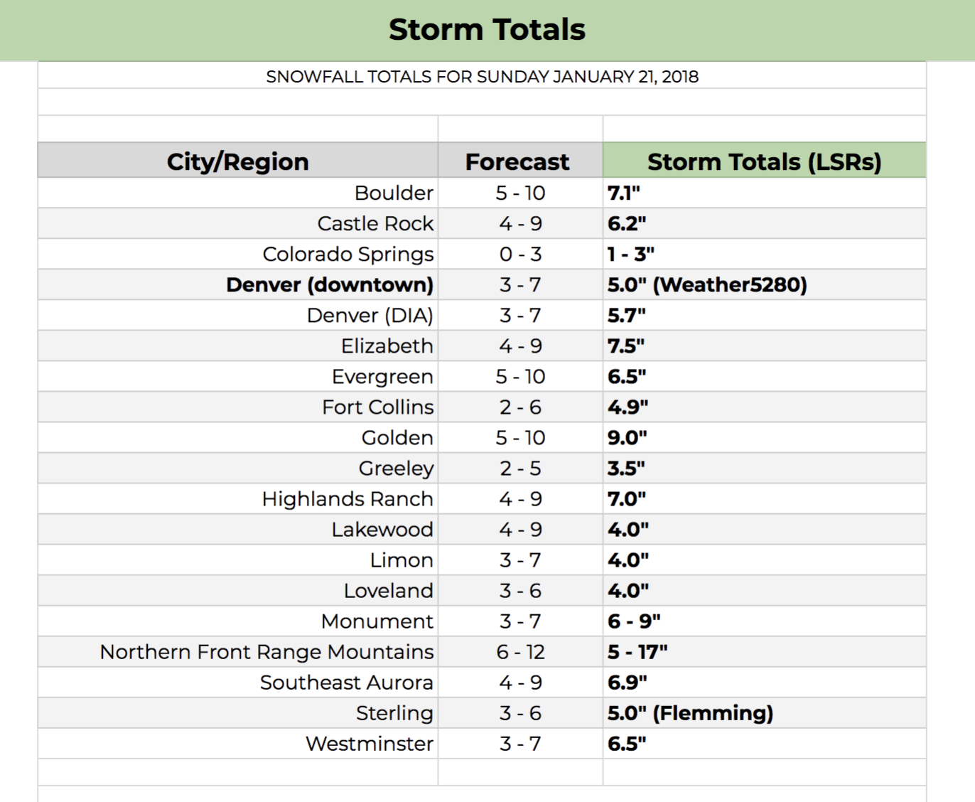Select the Forecast column header
This screenshot has height=802, width=975.
point(520,161)
